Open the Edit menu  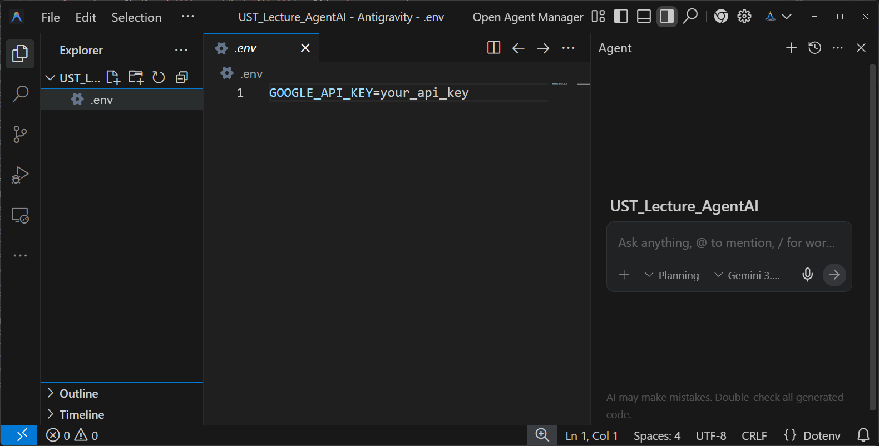pos(86,17)
